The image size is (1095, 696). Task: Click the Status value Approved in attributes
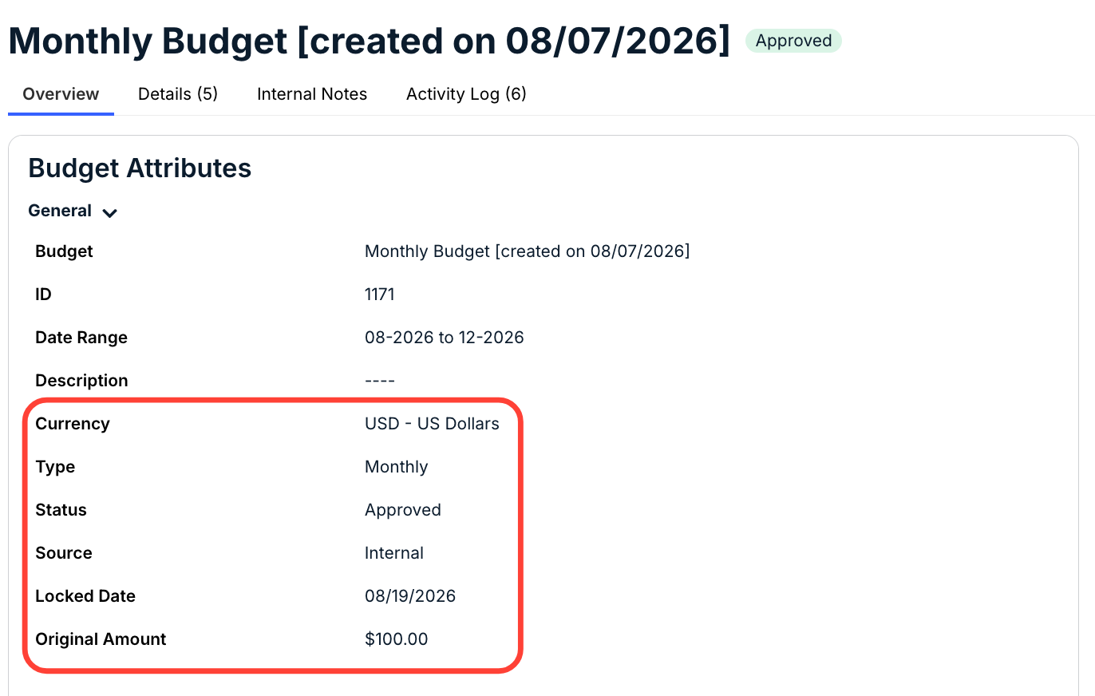point(403,510)
